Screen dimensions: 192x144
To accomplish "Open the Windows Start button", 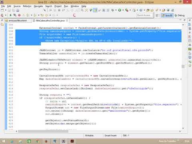I will coord(4,141).
